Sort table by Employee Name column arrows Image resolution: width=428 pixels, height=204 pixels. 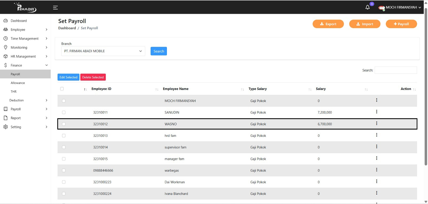(x=242, y=89)
